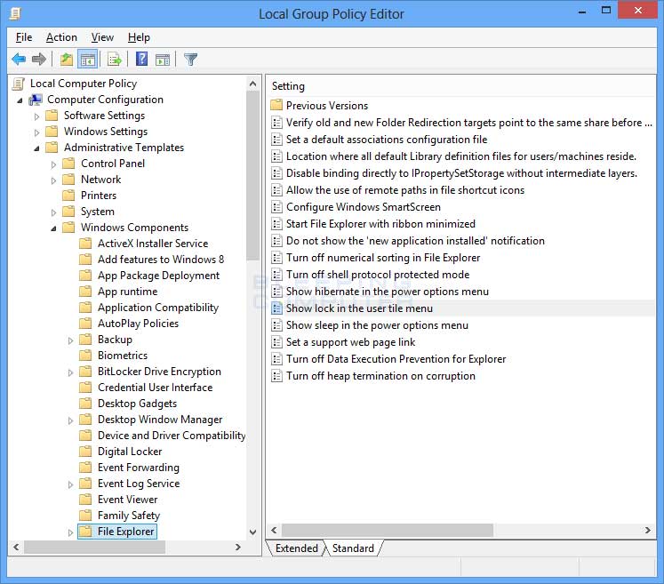Click the app icon in title bar
The height and width of the screenshot is (584, 664).
pos(16,13)
